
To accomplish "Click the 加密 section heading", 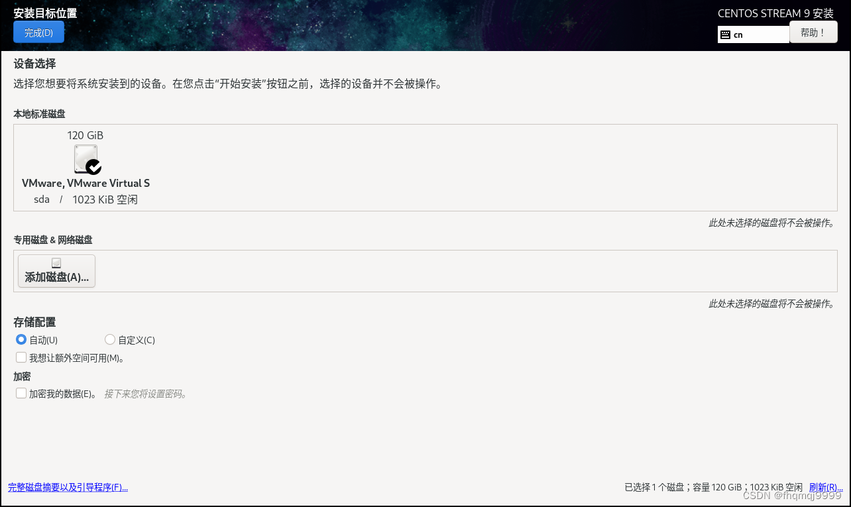I will [x=22, y=376].
